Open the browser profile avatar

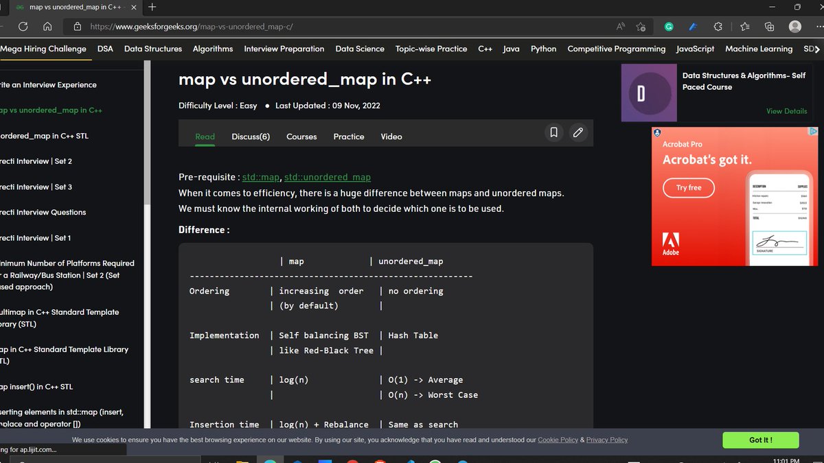point(795,27)
